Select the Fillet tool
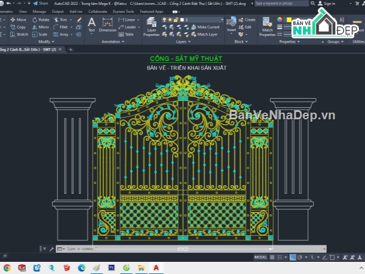The image size is (365, 274). point(60,27)
